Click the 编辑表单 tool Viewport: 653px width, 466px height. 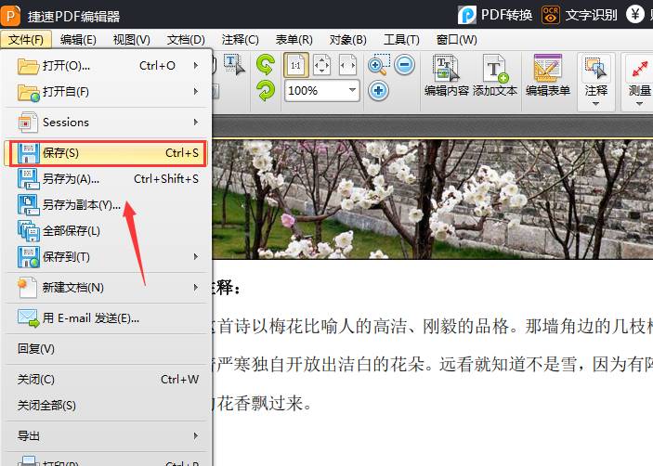pyautogui.click(x=548, y=76)
